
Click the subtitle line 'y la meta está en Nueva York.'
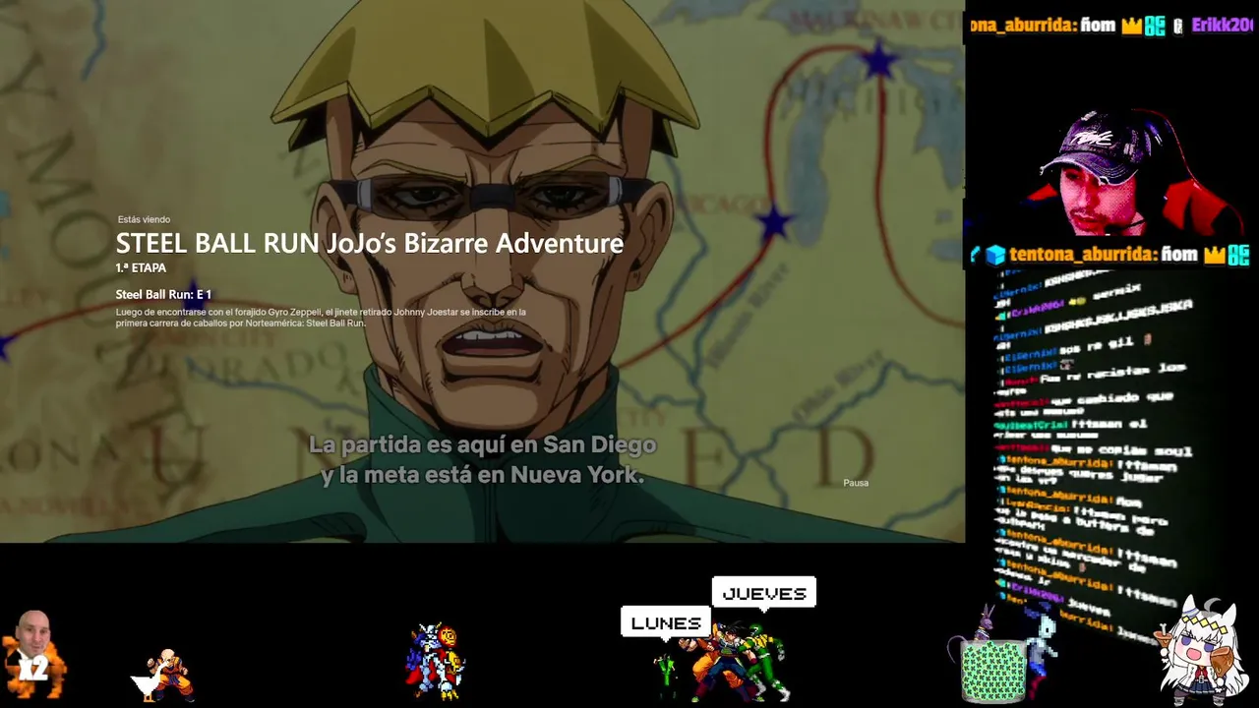click(x=482, y=475)
